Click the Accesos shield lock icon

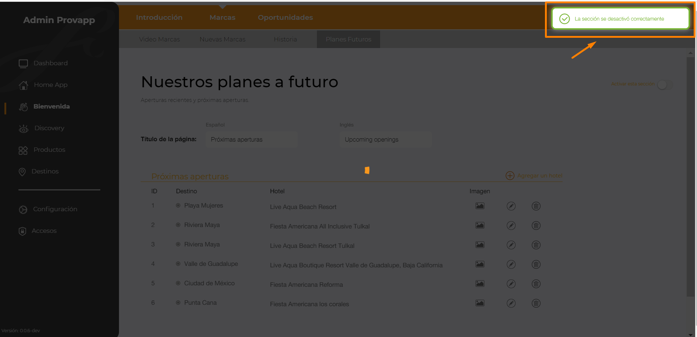22,231
